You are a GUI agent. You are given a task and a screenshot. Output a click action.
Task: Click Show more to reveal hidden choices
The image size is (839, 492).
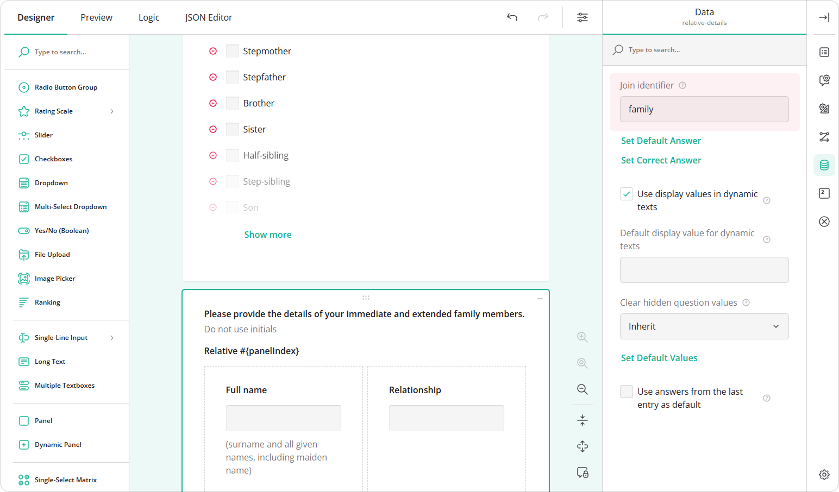(x=267, y=234)
